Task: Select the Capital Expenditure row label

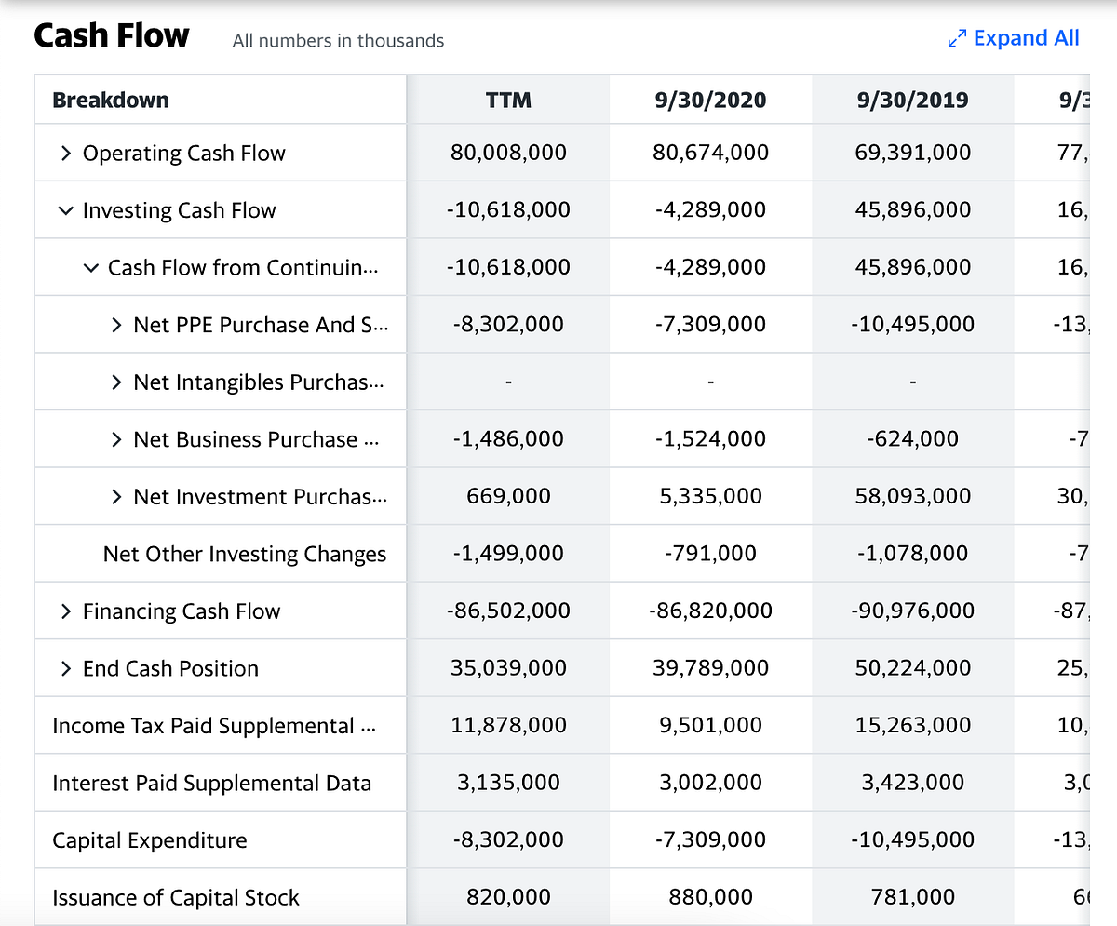Action: click(x=147, y=839)
